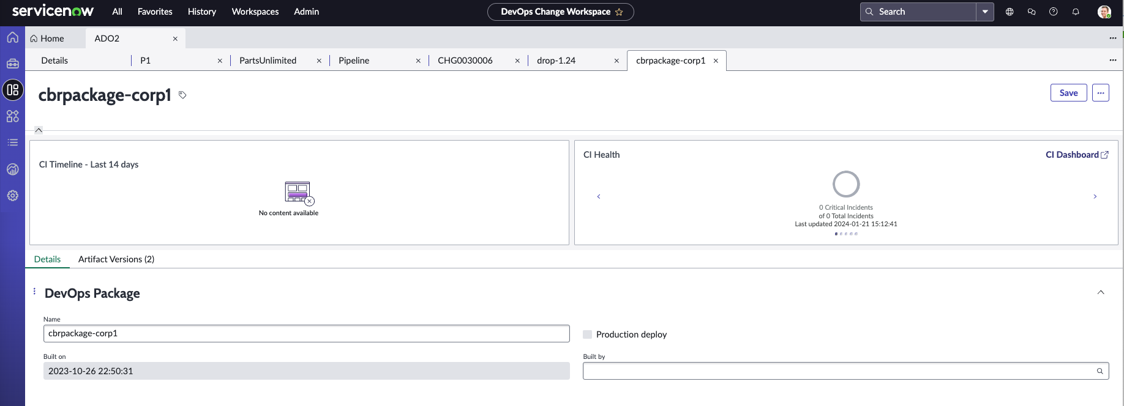Toggle the Production deploy checkbox

(588, 334)
